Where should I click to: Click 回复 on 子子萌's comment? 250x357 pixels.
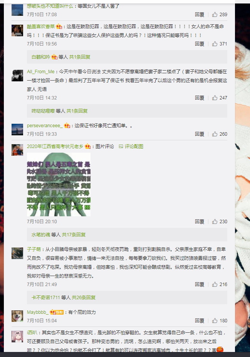[200, 285]
